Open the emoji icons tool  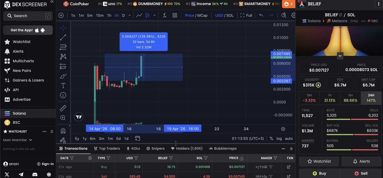tap(63, 95)
